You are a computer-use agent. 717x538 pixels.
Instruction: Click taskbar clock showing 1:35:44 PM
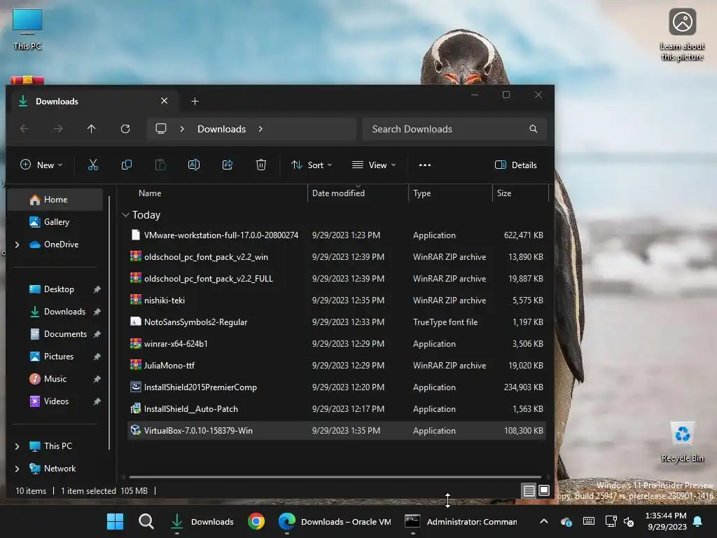(x=666, y=521)
